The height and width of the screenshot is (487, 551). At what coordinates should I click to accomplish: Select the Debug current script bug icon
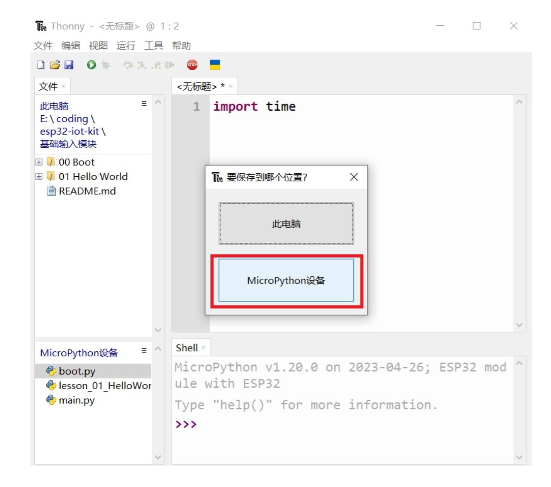tap(105, 65)
